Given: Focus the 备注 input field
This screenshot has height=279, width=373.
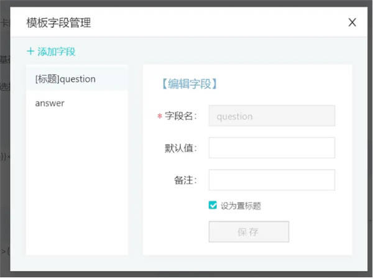Looking at the screenshot, I should tap(272, 180).
